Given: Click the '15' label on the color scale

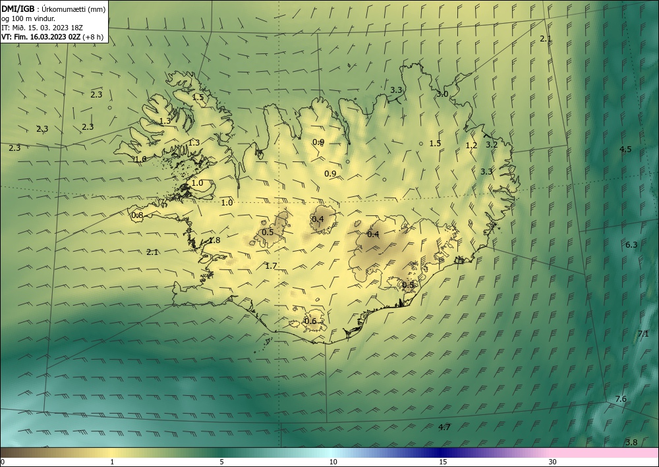Looking at the screenshot, I should tap(443, 462).
